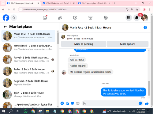
Task: Open the zoom magnifier icon
Action: point(132,9)
